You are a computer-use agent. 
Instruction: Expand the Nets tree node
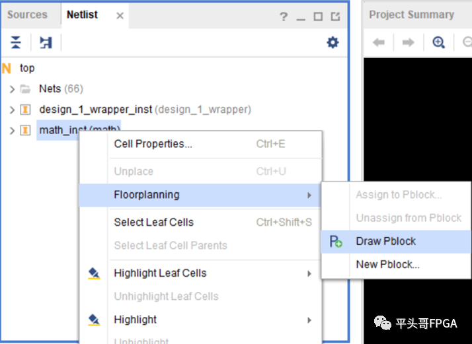click(12, 89)
